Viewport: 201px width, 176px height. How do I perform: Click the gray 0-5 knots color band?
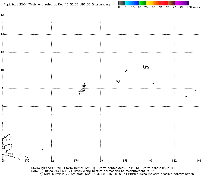pos(122,3)
